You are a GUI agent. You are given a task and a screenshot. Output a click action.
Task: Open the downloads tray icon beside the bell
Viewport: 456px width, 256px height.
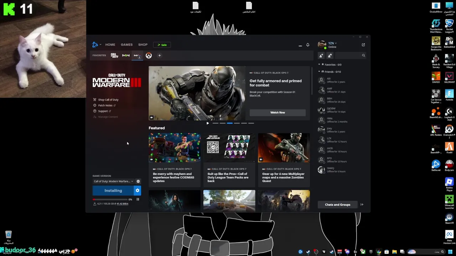click(x=300, y=45)
